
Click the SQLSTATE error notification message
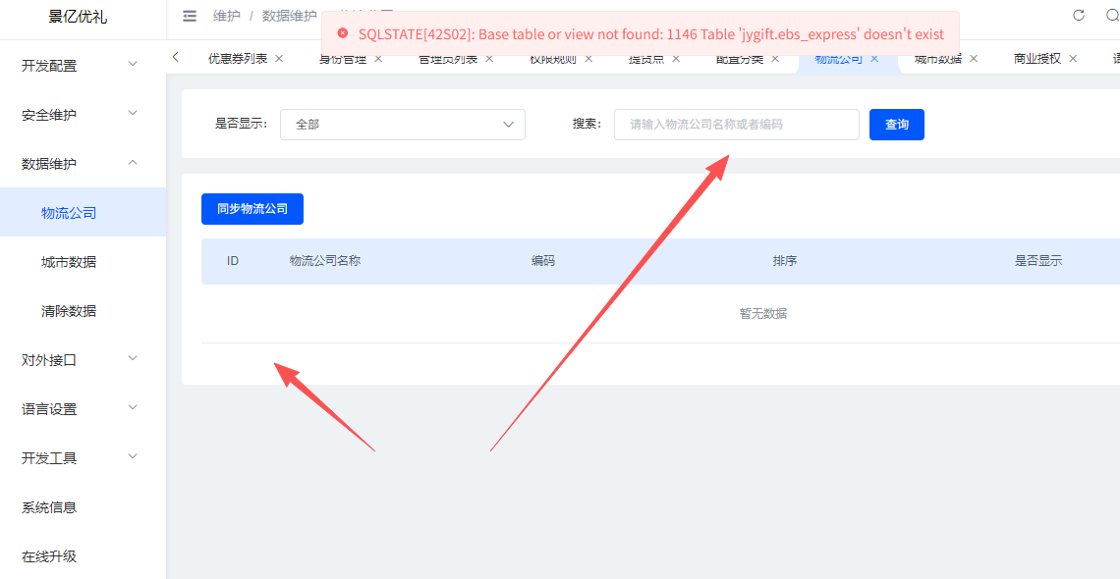[640, 33]
